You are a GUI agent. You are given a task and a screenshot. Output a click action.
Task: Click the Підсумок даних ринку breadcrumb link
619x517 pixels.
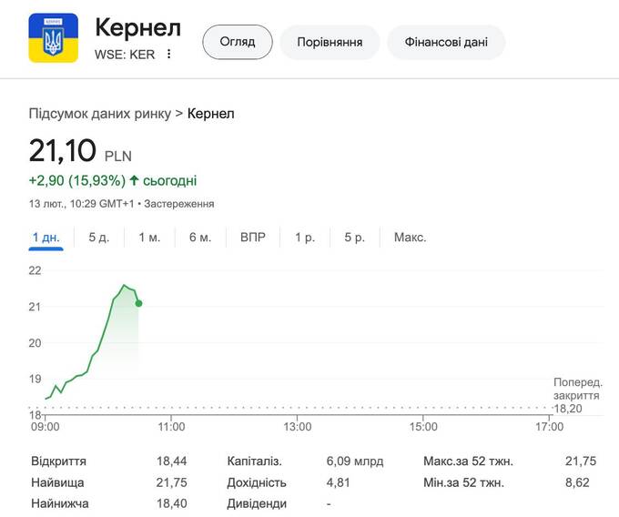99,113
